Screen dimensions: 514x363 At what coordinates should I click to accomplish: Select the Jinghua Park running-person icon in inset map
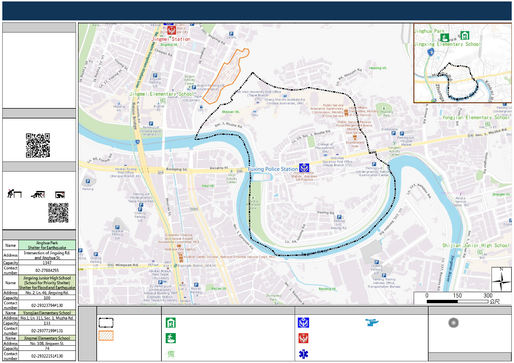pyautogui.click(x=445, y=38)
